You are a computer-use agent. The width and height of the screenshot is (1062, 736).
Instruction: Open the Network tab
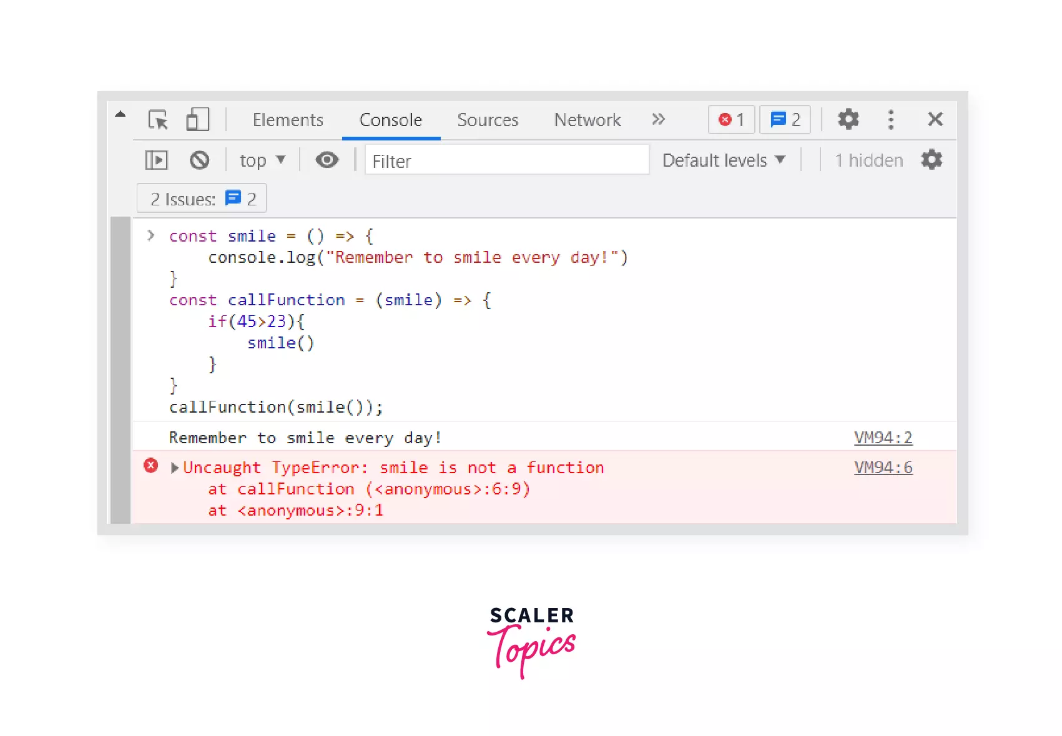588,120
